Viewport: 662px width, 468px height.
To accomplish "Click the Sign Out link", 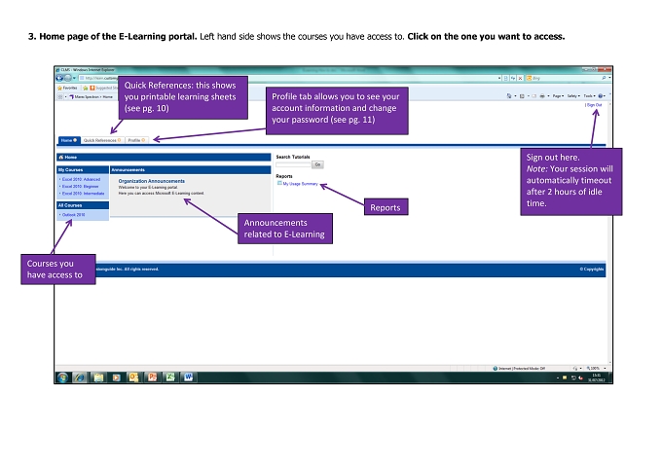I will point(595,105).
